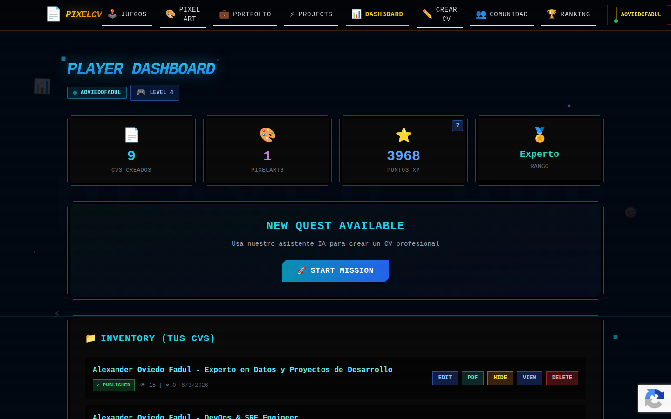Click the Level 4 badge
The width and height of the screenshot is (671, 419).
coord(155,93)
